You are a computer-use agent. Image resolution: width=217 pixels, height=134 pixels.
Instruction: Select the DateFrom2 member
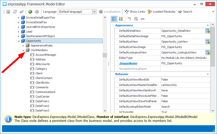tap(42, 106)
